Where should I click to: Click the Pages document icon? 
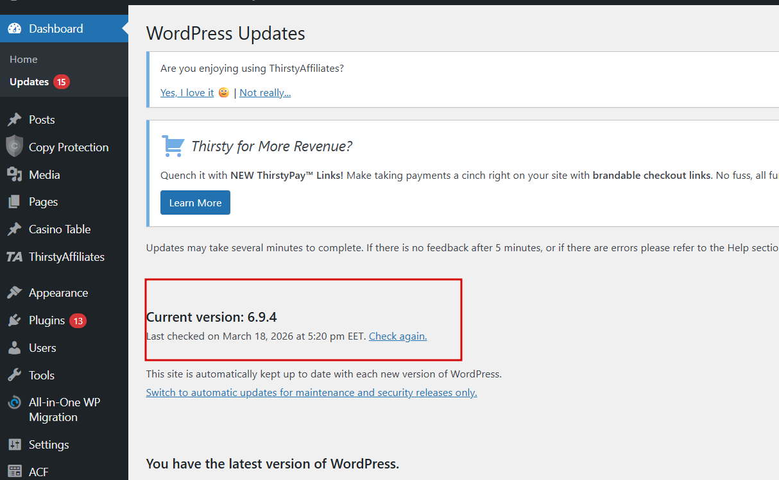14,202
